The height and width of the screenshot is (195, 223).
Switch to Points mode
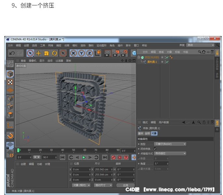(x=10, y=99)
